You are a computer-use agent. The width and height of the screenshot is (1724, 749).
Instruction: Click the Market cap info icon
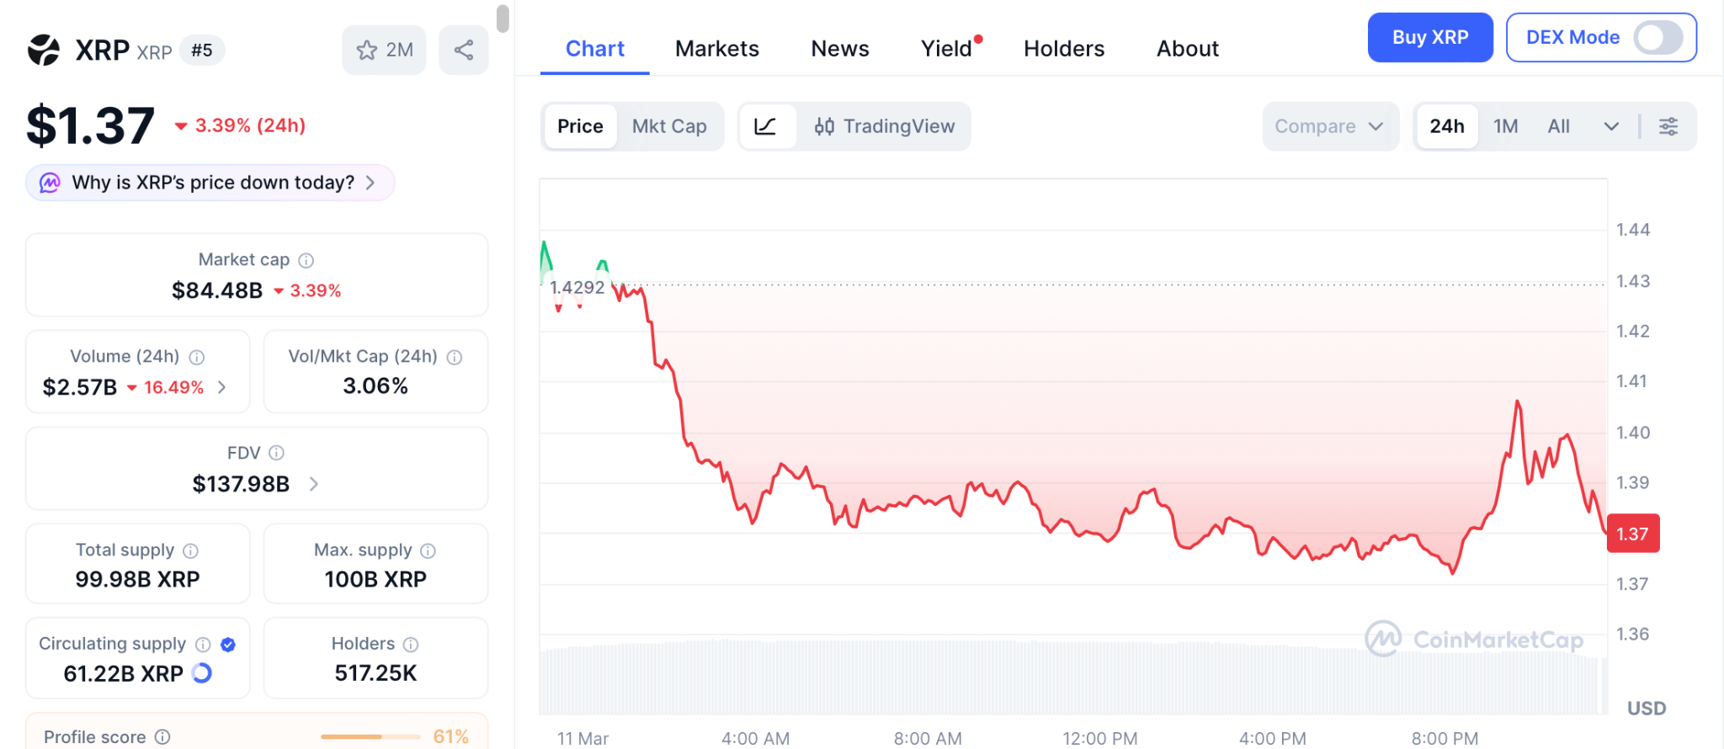tap(306, 261)
